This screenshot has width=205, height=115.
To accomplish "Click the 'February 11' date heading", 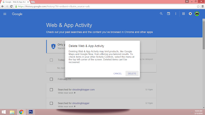I will click(x=64, y=79).
